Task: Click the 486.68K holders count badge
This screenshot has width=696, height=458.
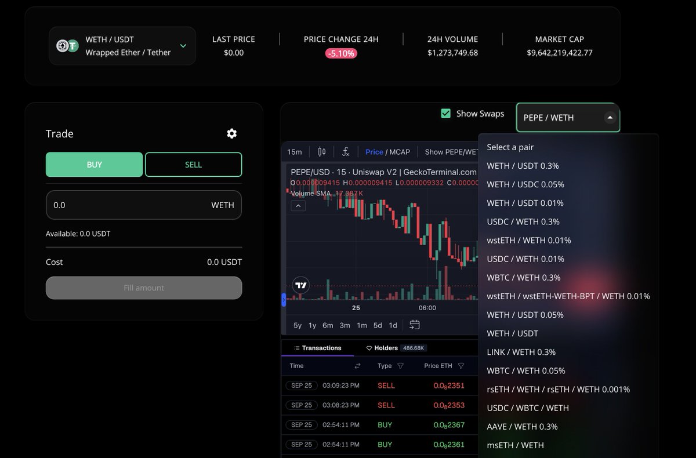Action: pyautogui.click(x=414, y=348)
